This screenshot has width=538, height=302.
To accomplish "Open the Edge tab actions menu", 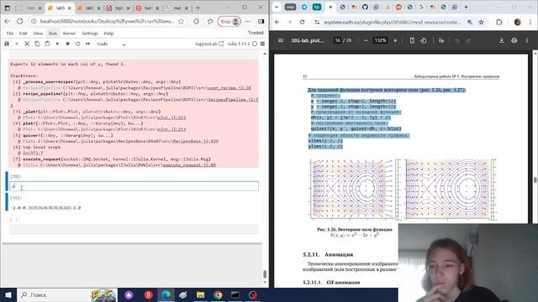I will point(8,8).
